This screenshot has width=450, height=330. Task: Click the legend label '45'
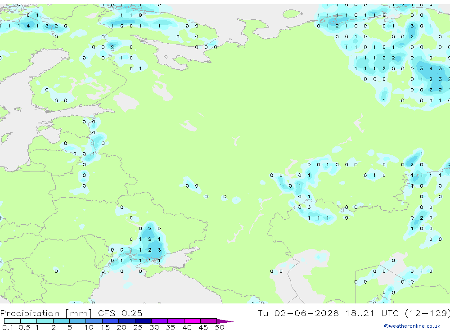[x=203, y=327]
